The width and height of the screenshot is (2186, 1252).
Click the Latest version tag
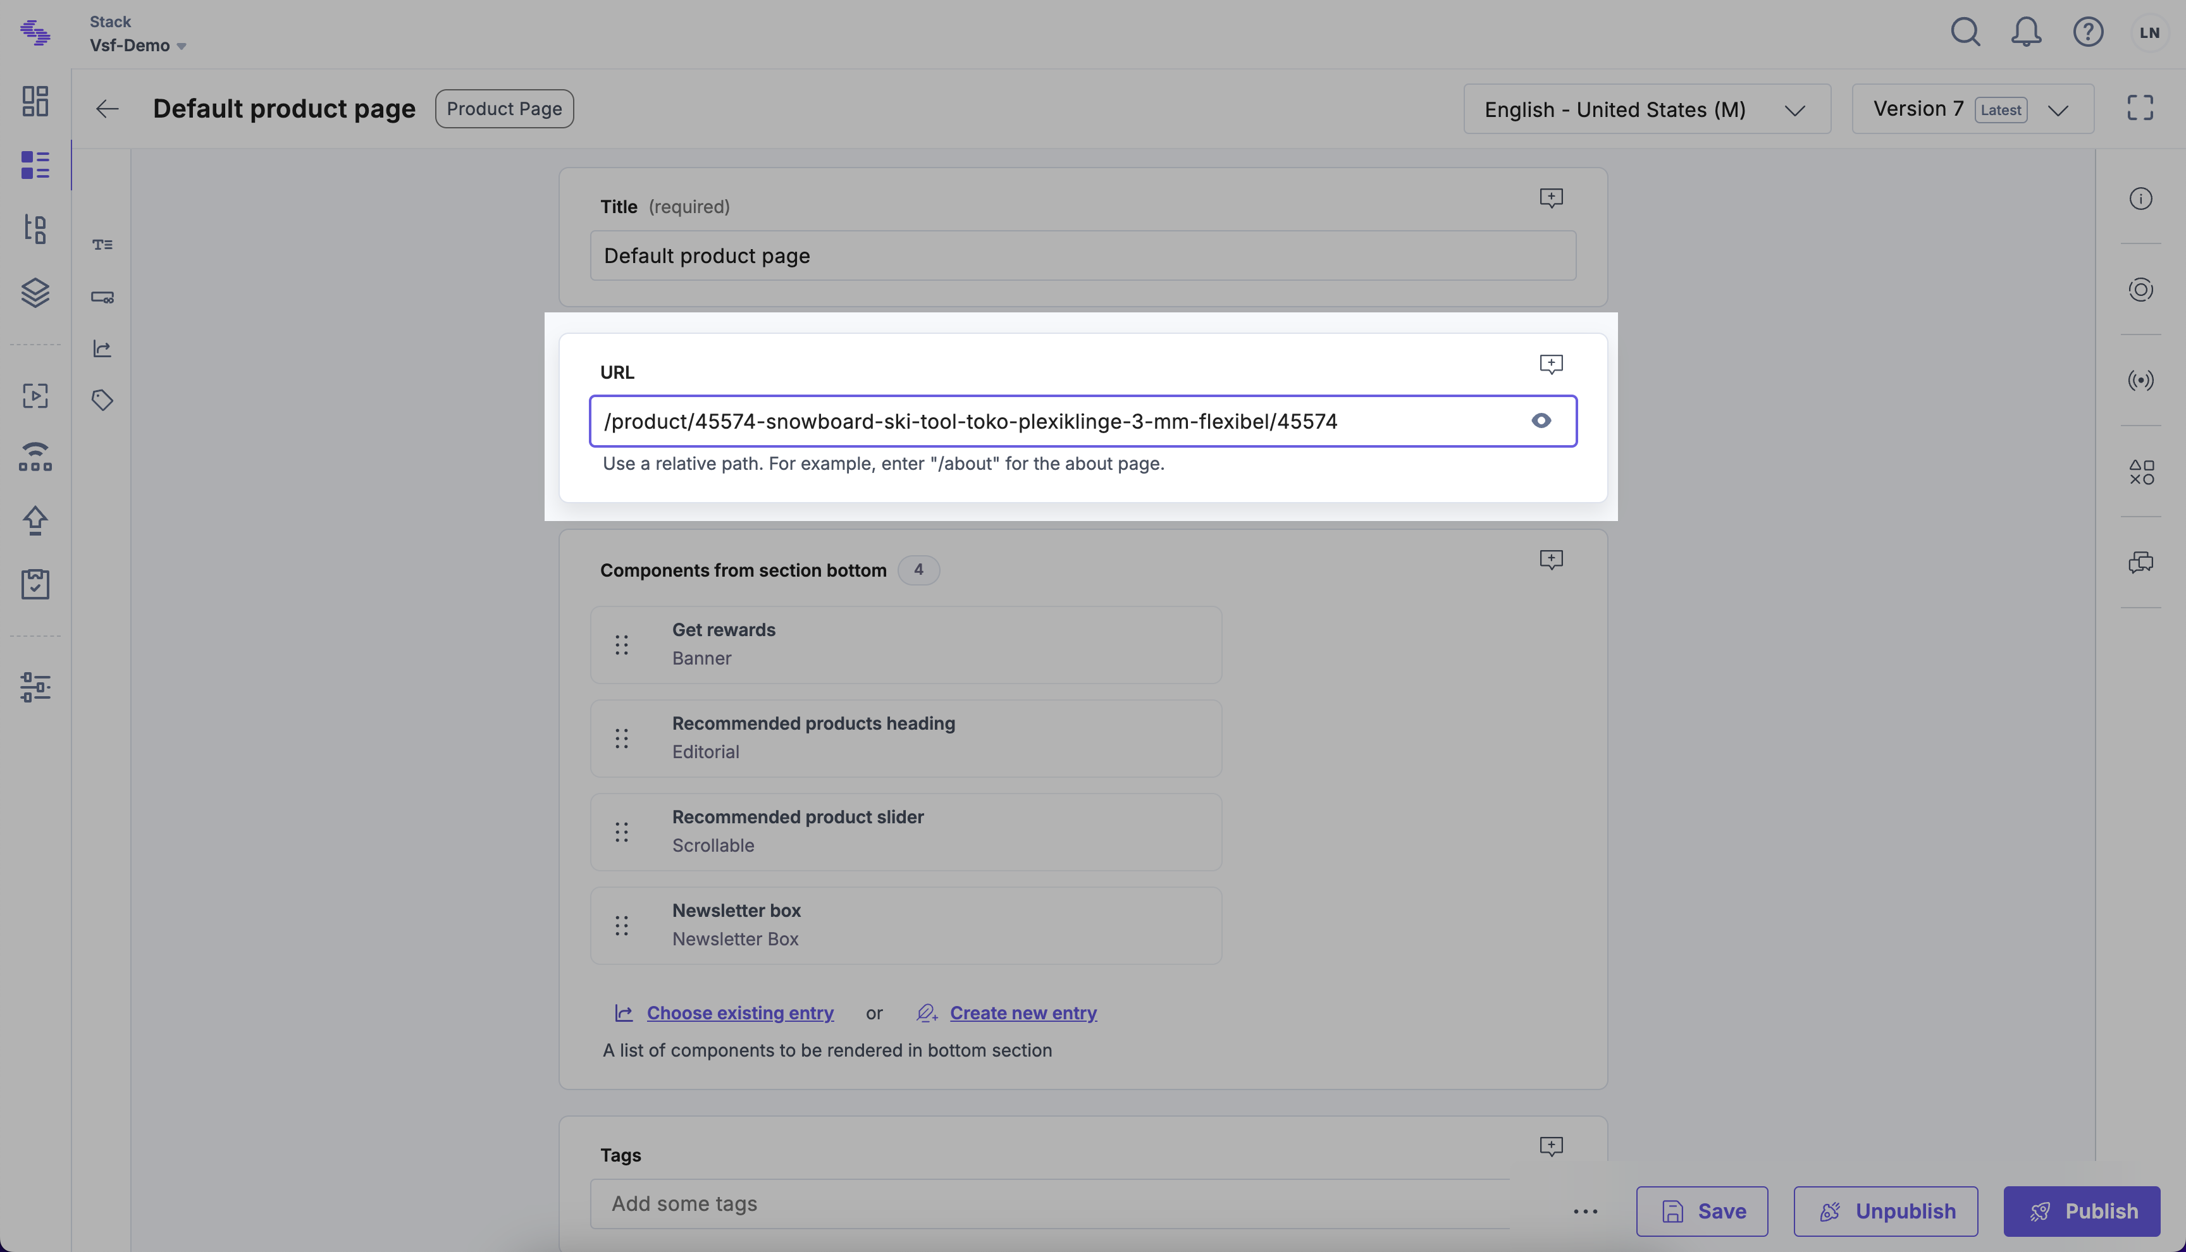[2000, 110]
